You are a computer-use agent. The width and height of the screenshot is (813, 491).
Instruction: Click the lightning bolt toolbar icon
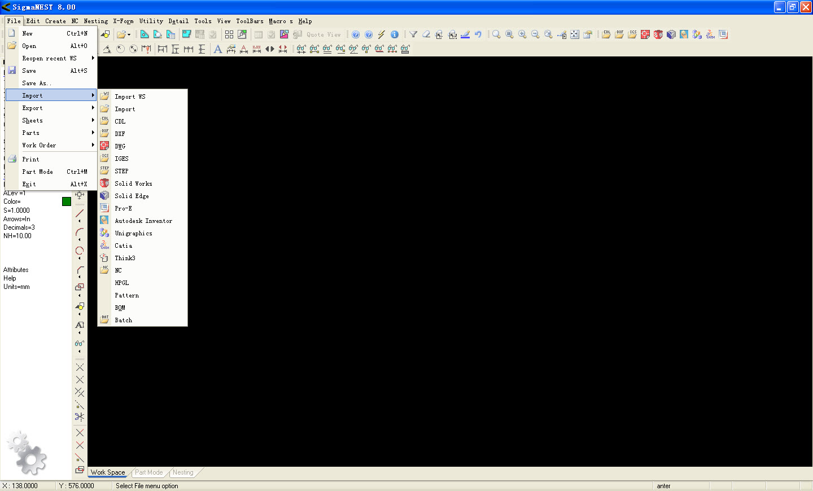click(x=382, y=34)
